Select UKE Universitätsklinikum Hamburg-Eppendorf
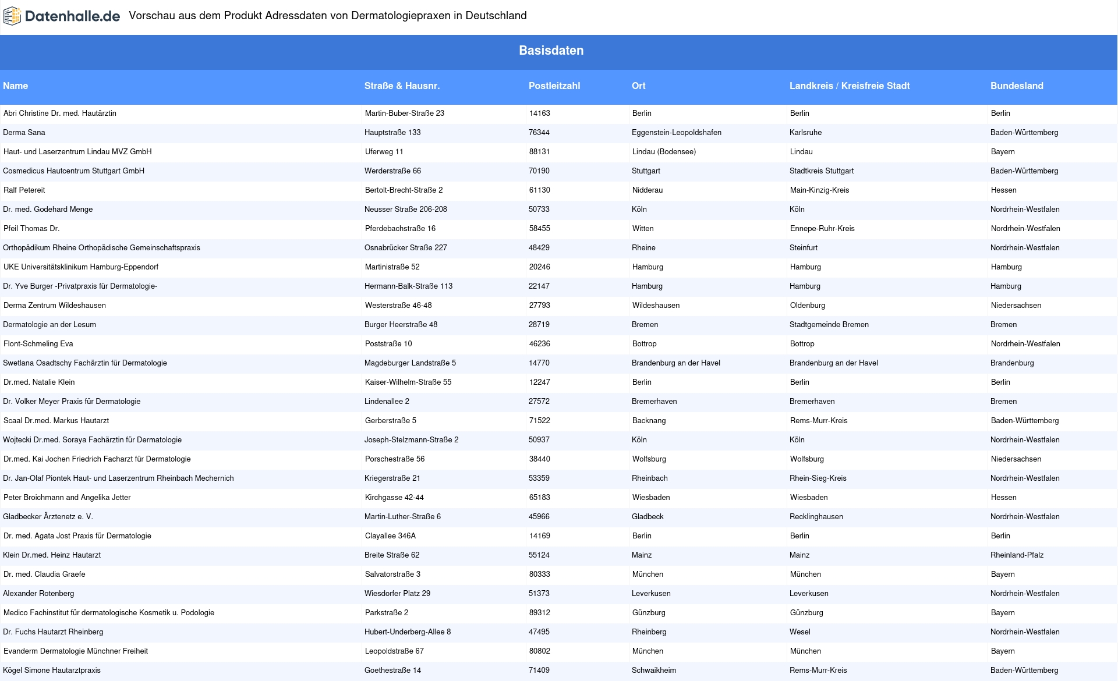Image resolution: width=1118 pixels, height=681 pixels. [81, 267]
